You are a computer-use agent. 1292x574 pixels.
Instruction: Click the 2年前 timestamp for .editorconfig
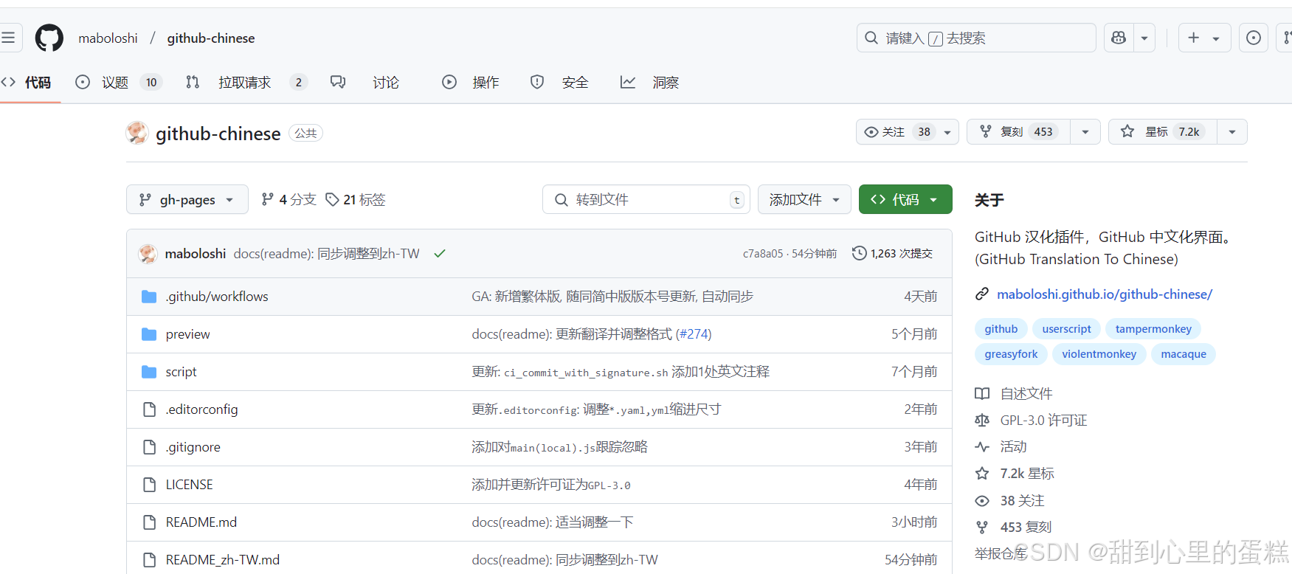(x=921, y=409)
